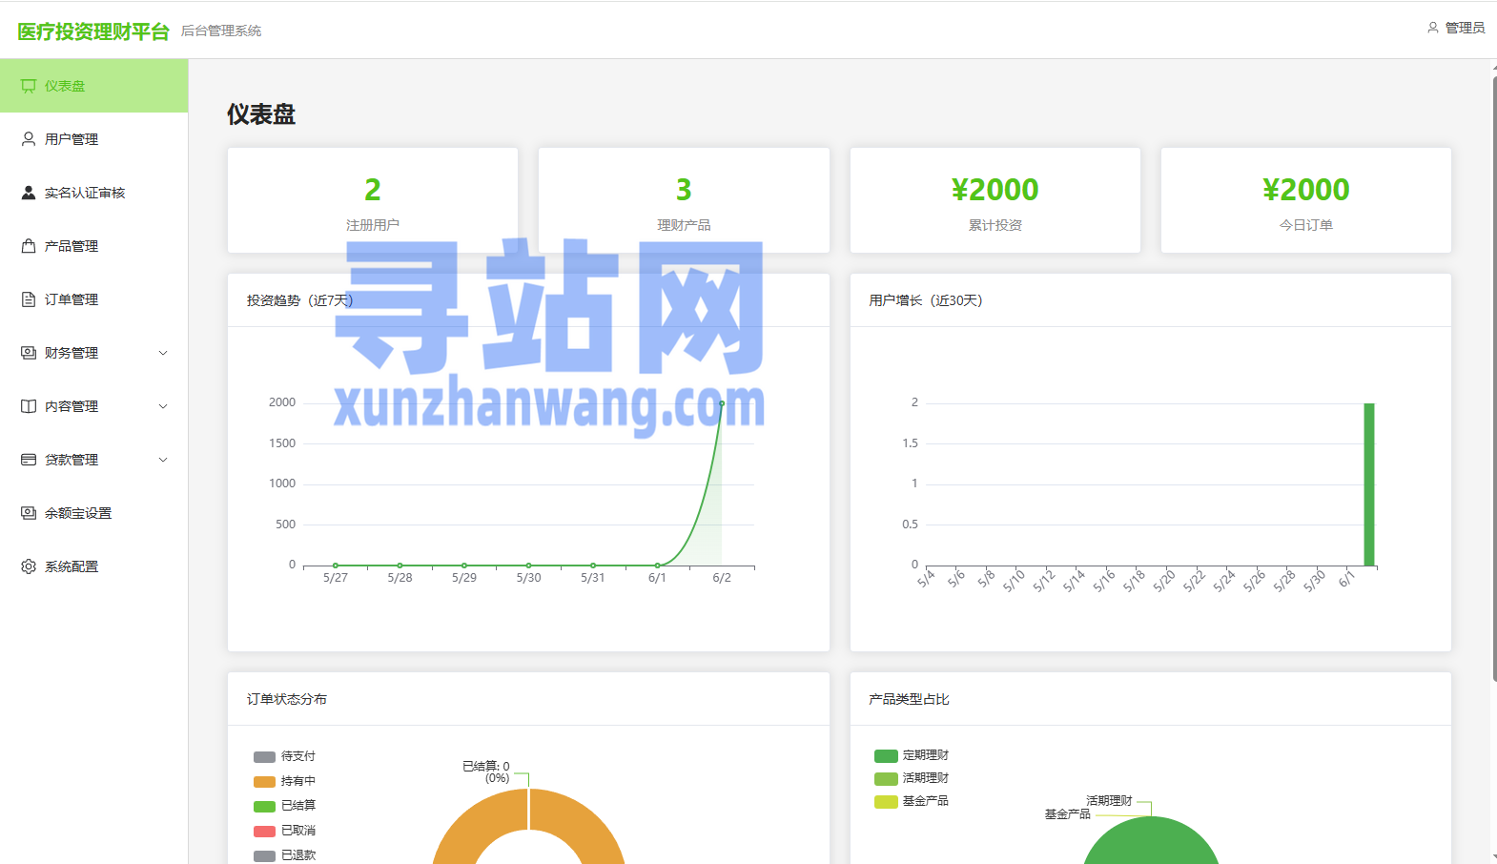Click the 今日订单 ¥2000 card
Viewport: 1497px width, 864px height.
click(x=1306, y=200)
